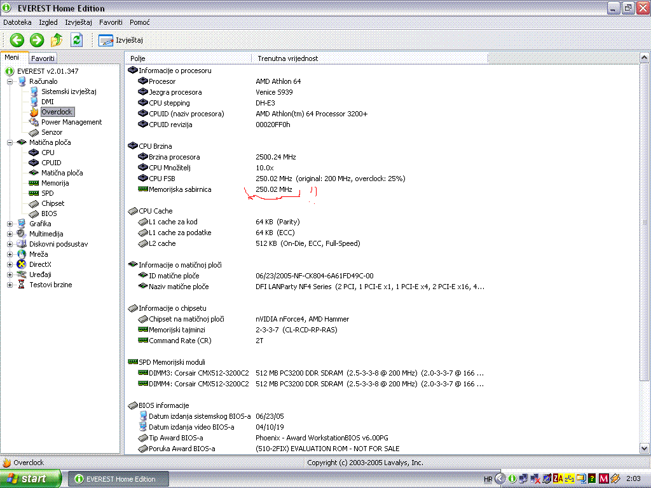Open Power Management in the sidebar
The width and height of the screenshot is (651, 488).
pos(71,122)
